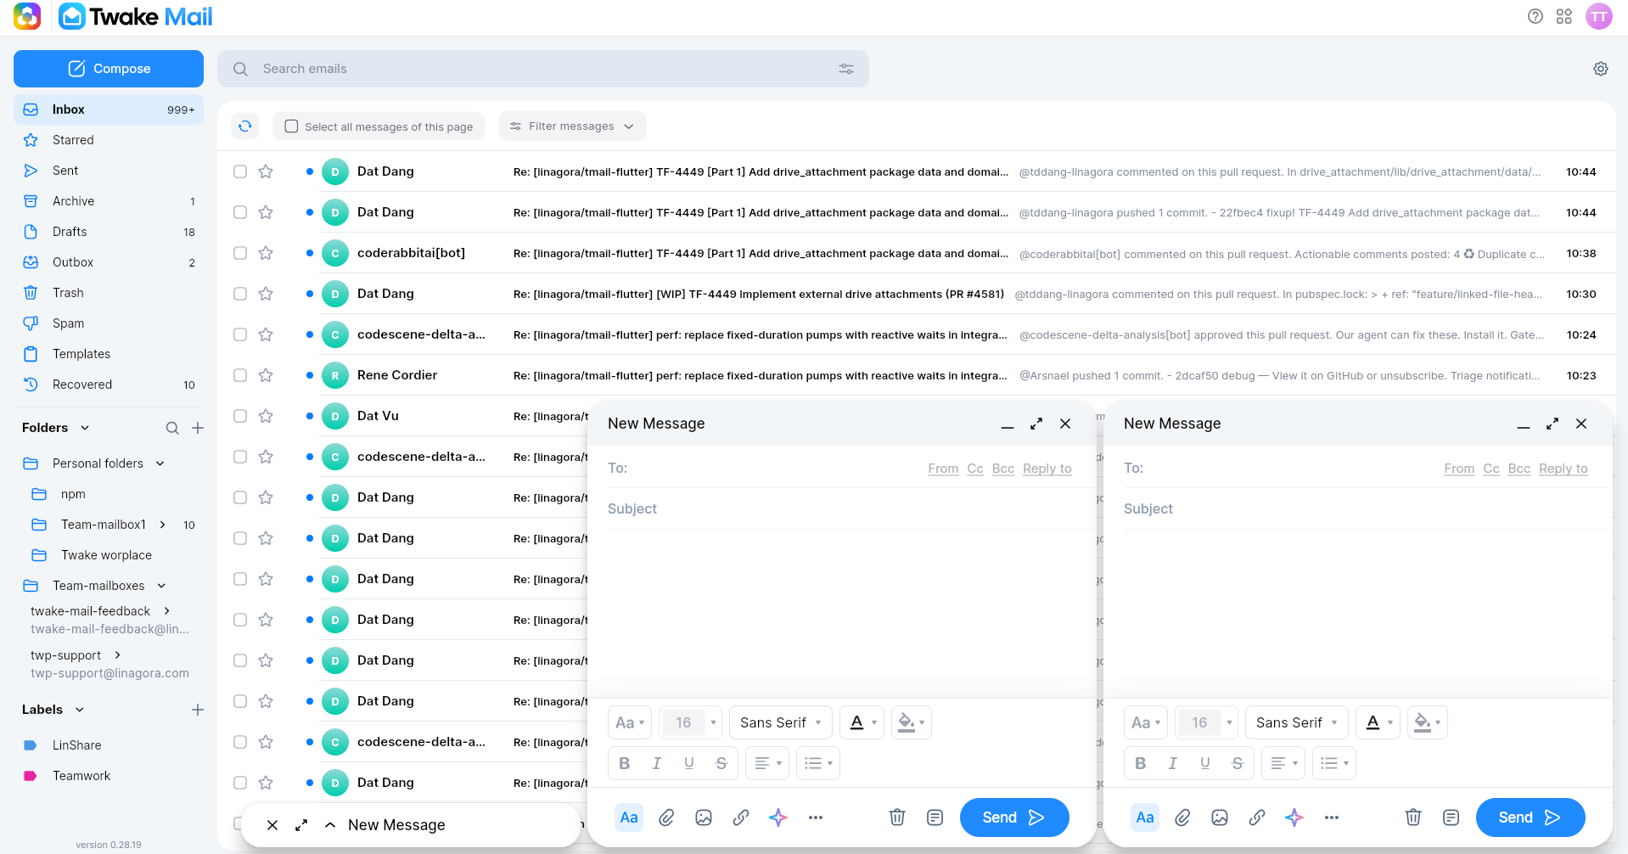The height and width of the screenshot is (854, 1628).
Task: Refresh the inbox with reload icon
Action: [x=245, y=126]
